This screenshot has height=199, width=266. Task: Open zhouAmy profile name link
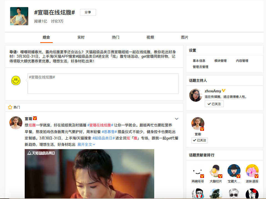click(x=213, y=91)
